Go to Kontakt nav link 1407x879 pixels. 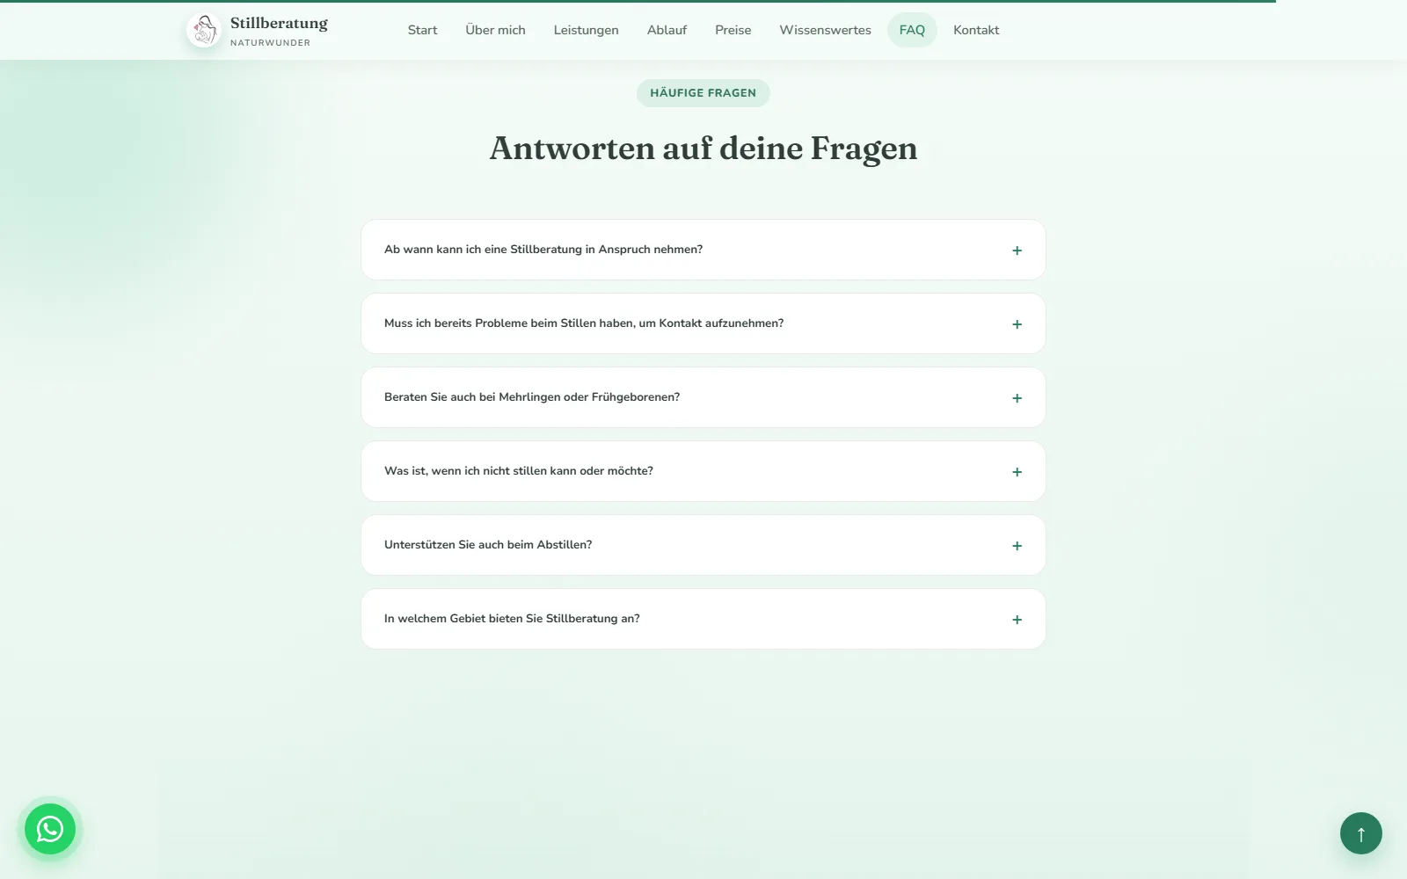pos(976,30)
